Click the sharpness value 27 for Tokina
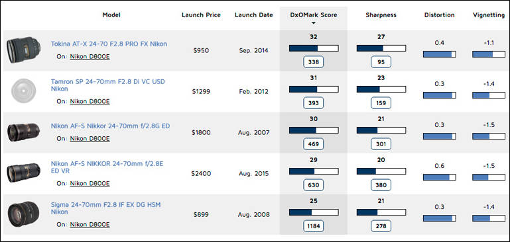The width and height of the screenshot is (510, 242). pyautogui.click(x=381, y=37)
